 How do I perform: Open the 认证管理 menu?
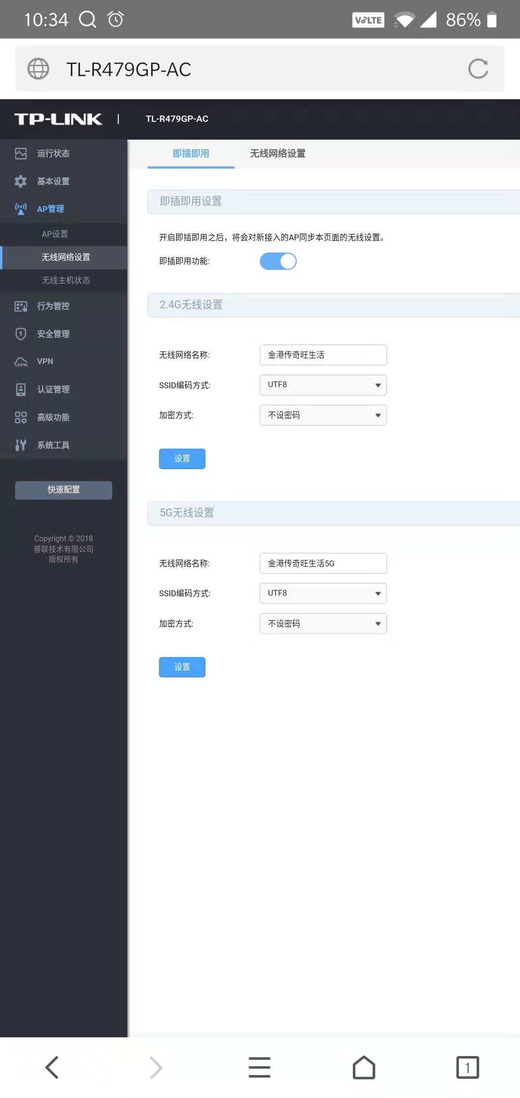pos(64,390)
